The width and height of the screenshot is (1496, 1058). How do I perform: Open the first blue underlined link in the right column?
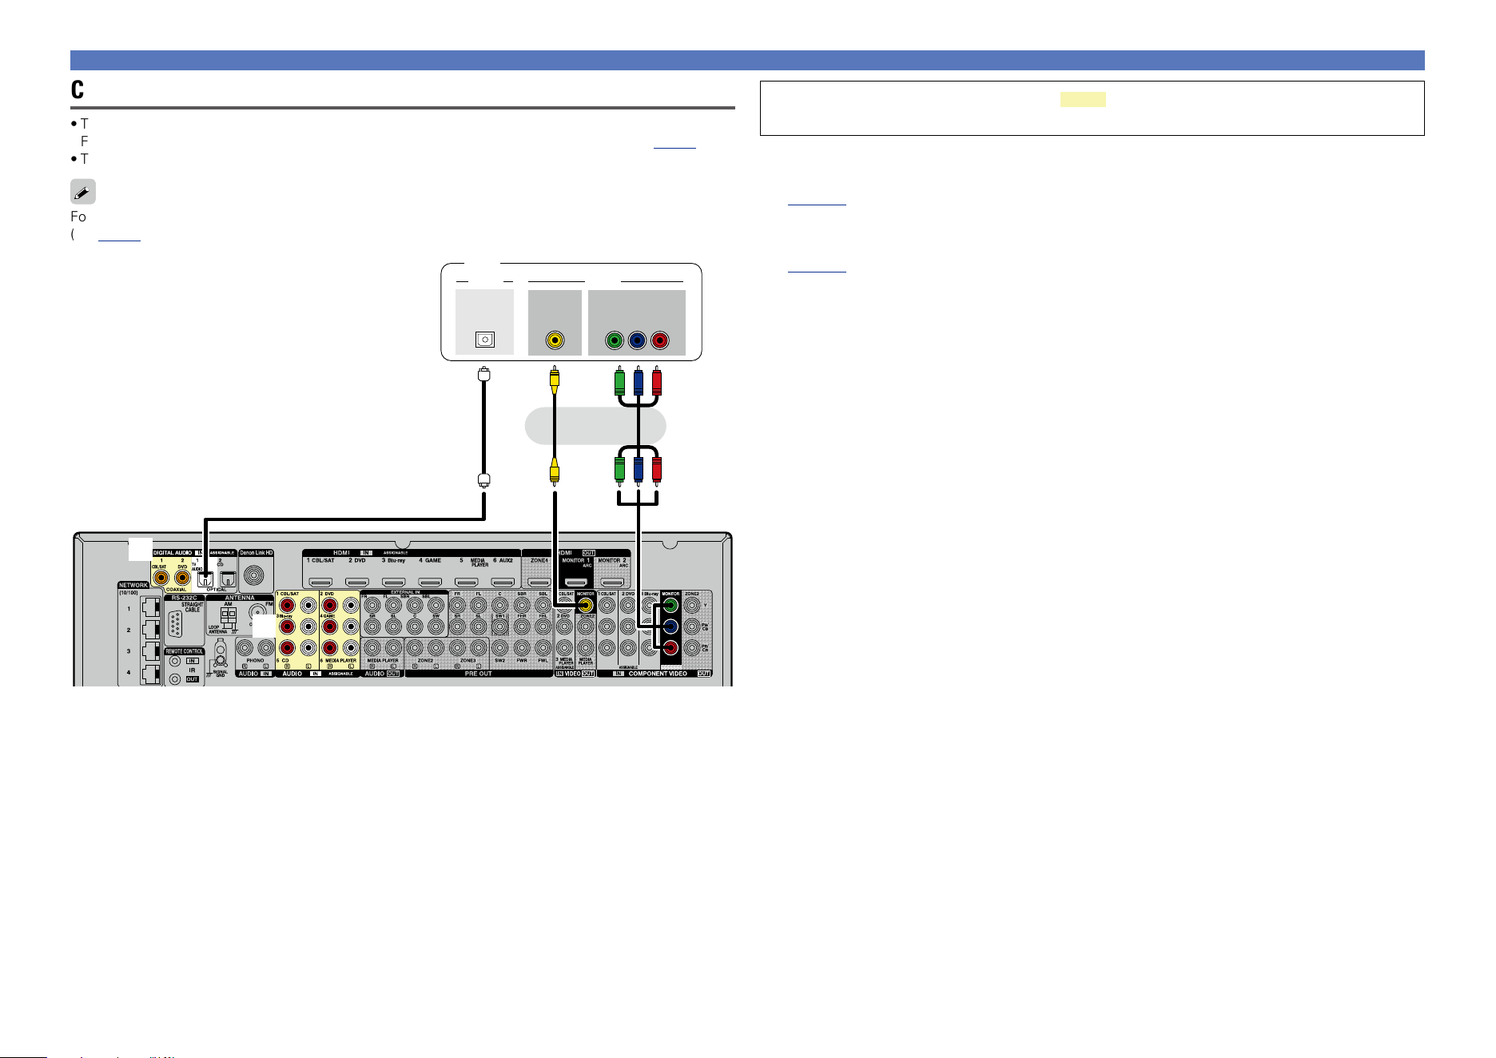[817, 205]
